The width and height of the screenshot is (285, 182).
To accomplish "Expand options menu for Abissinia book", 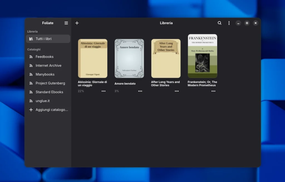I will pyautogui.click(x=104, y=91).
